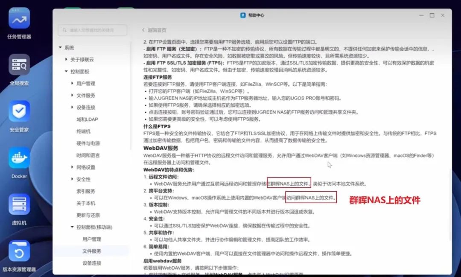Select 终端机 in the sidebar
This screenshot has width=461, height=277.
(83, 131)
